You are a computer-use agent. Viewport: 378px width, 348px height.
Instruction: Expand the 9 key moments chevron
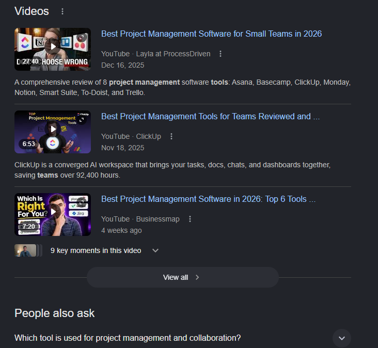155,250
